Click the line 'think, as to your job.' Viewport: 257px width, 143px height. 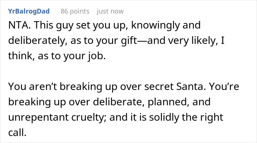57,56
